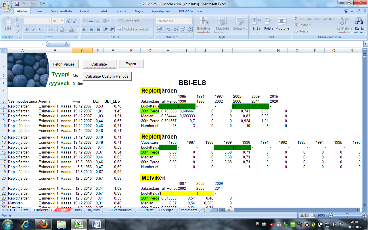This screenshot has width=368, height=230.
Task: Open the font size dropdown showing 10
Action: pyautogui.click(x=62, y=21)
